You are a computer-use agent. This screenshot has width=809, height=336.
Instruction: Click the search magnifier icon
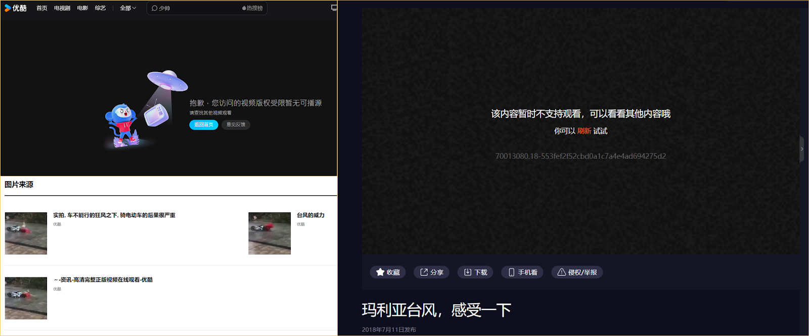click(155, 8)
